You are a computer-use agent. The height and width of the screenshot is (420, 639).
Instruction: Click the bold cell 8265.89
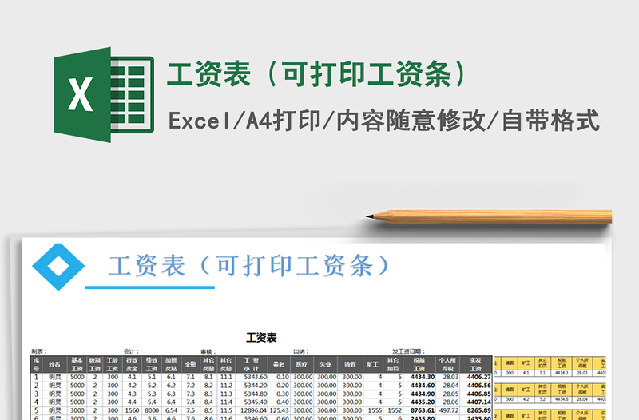click(475, 410)
